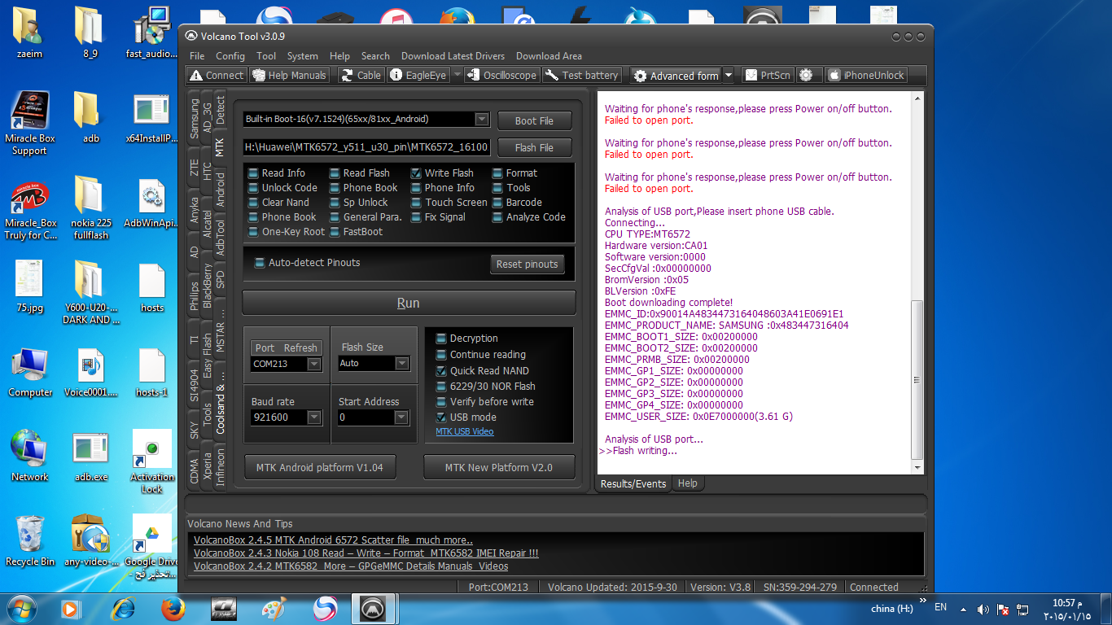Run the Test battery tool

point(581,75)
